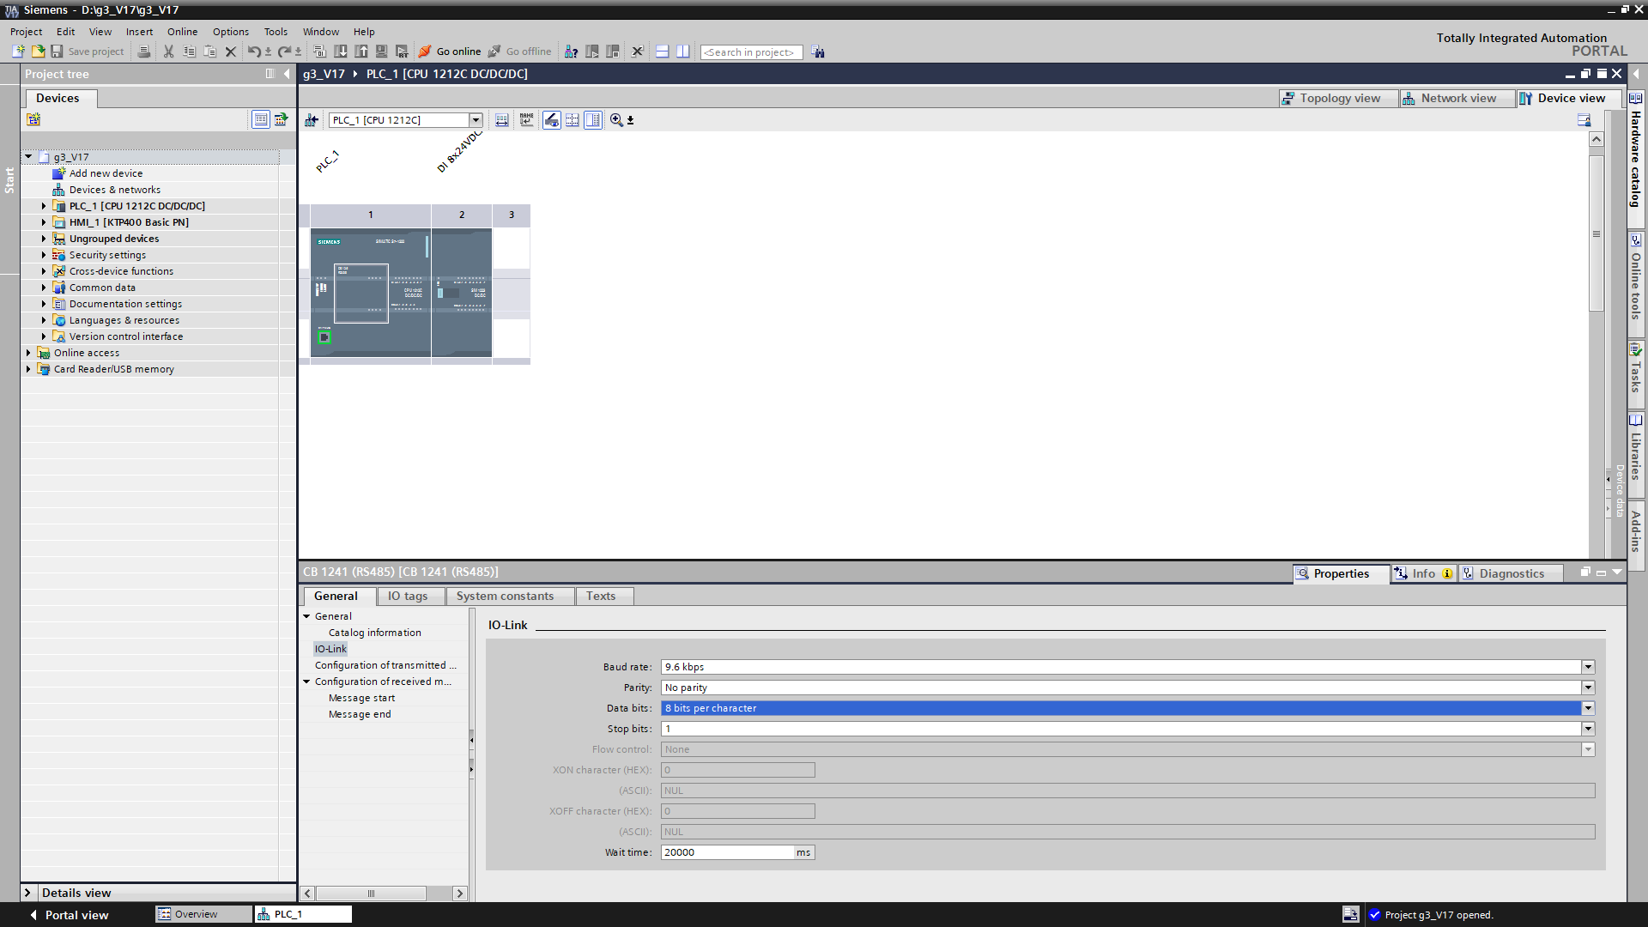Click the Open project icon

point(38,51)
